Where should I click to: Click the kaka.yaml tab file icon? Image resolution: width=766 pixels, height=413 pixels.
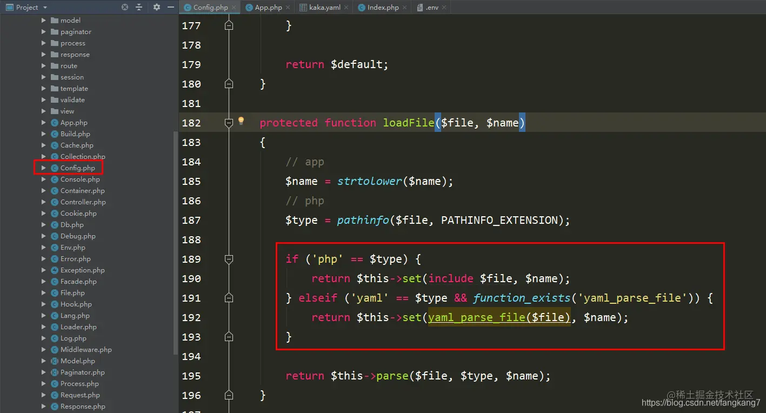303,8
